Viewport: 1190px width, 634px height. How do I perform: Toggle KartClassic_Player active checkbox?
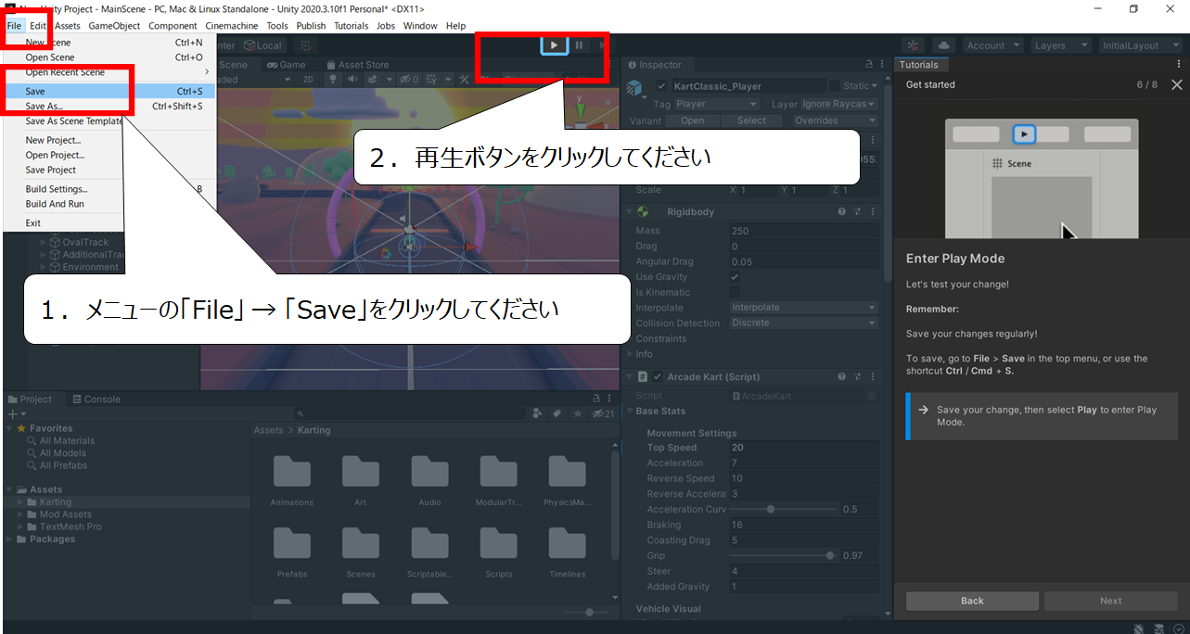pos(661,86)
